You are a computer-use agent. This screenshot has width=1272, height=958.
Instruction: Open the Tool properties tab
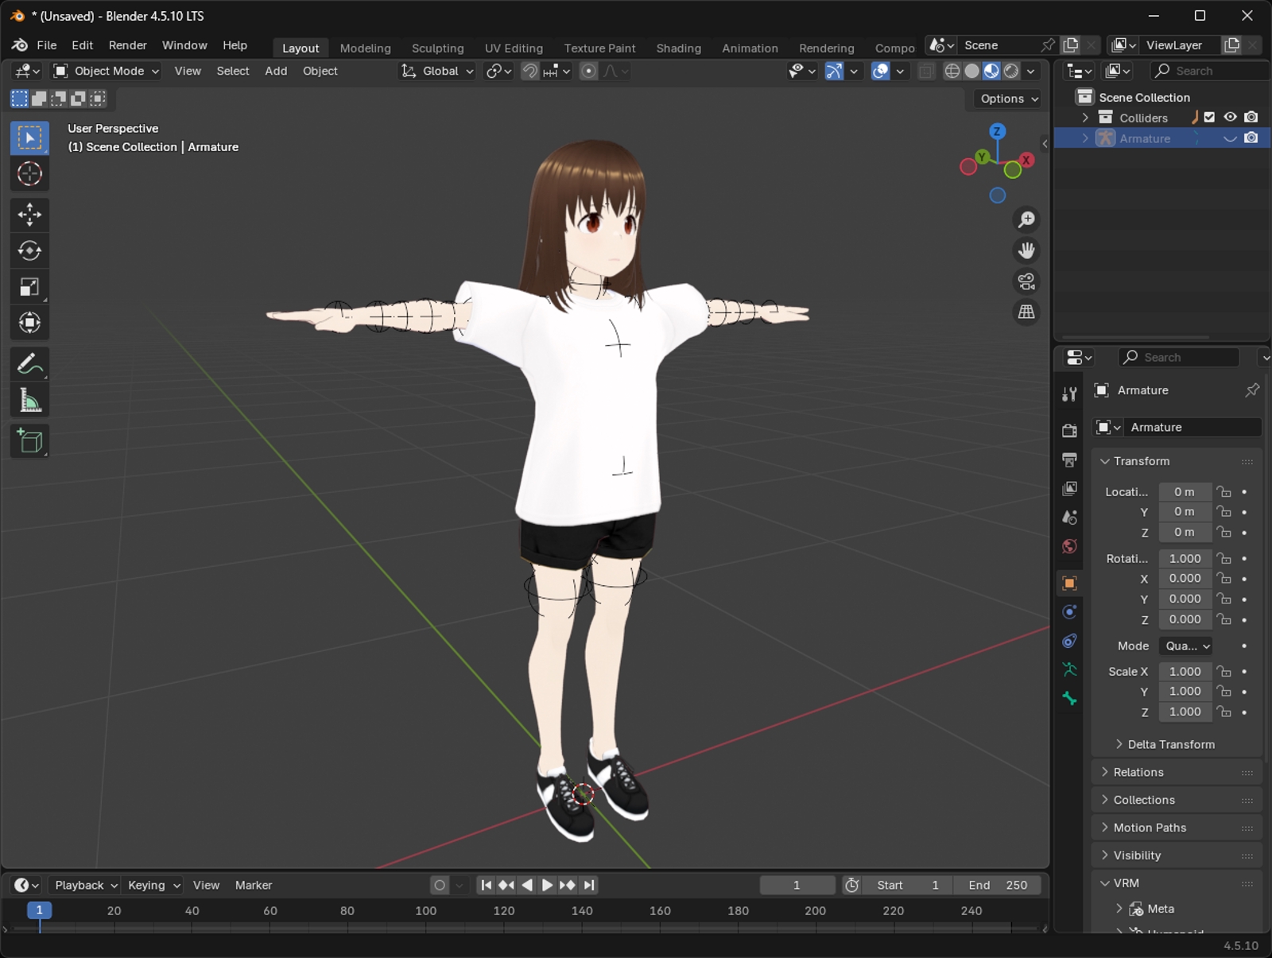pos(1069,394)
